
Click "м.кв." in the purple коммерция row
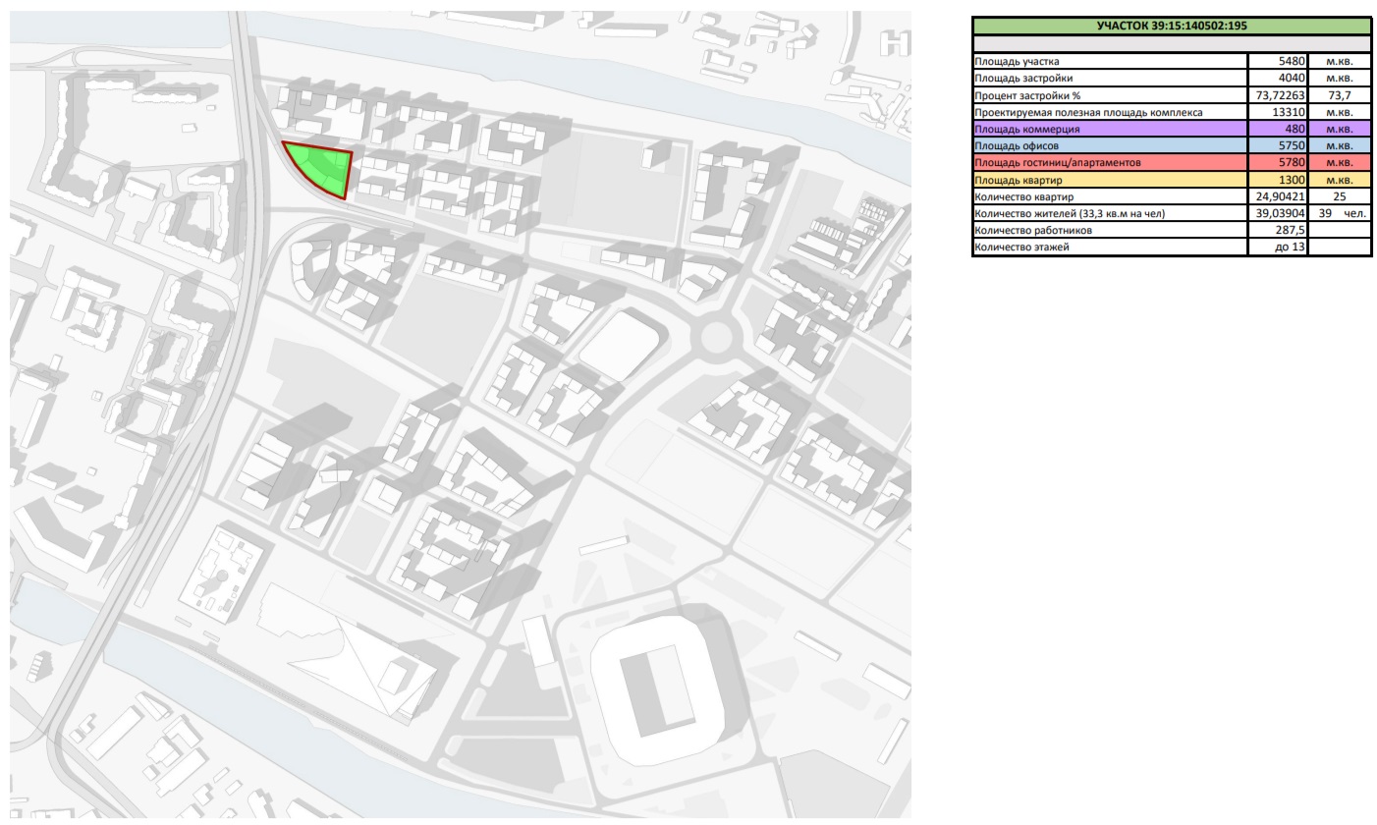click(x=1340, y=129)
